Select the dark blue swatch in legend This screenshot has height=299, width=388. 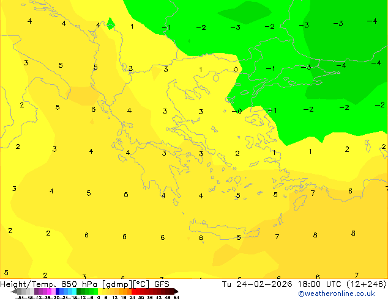[58, 291]
